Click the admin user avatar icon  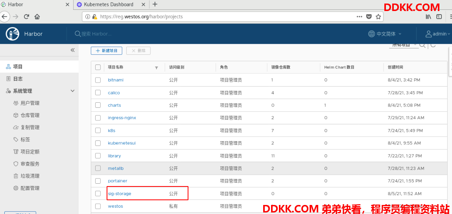(x=429, y=34)
